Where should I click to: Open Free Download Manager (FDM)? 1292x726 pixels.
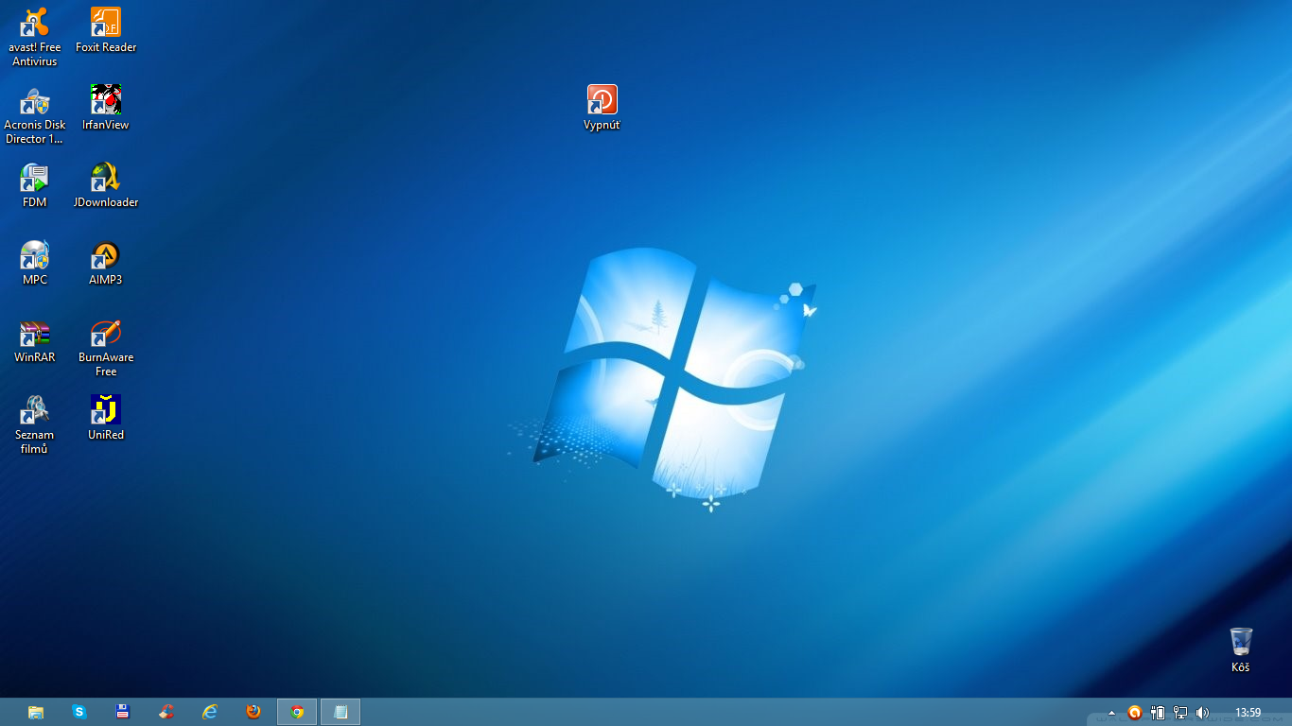(34, 178)
